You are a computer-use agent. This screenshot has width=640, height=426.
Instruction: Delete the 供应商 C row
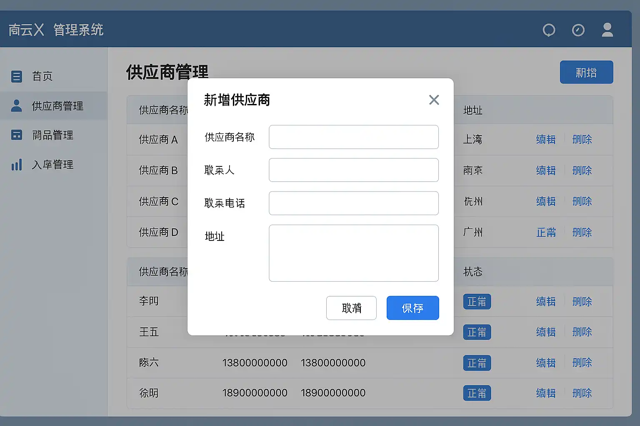click(582, 201)
